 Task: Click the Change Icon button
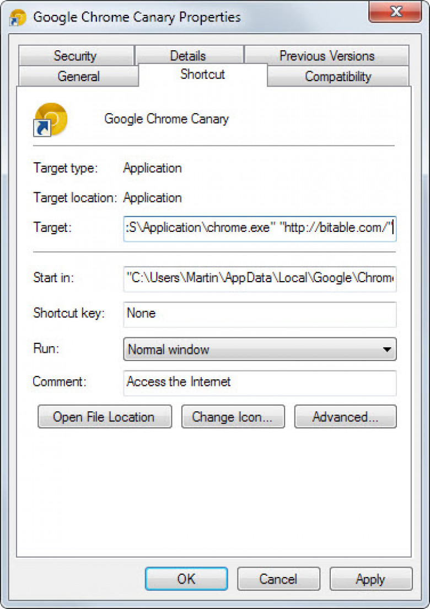pos(233,417)
